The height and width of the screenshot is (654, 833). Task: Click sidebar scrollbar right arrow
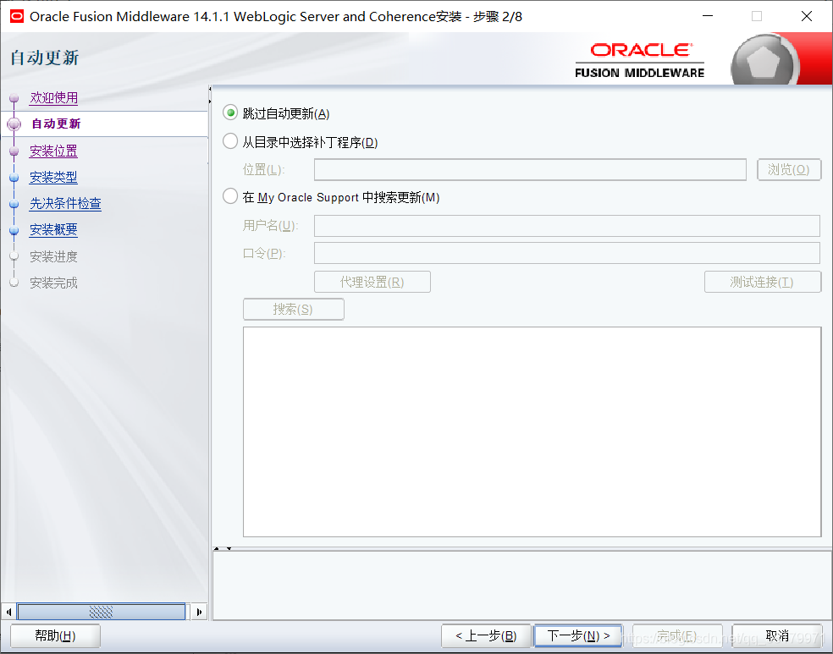tap(199, 612)
